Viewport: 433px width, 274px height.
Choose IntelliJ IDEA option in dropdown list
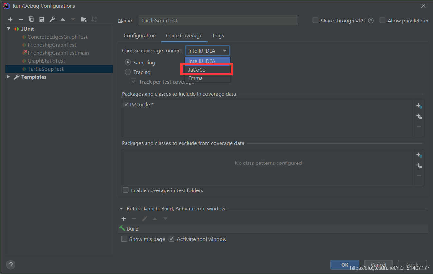point(208,61)
